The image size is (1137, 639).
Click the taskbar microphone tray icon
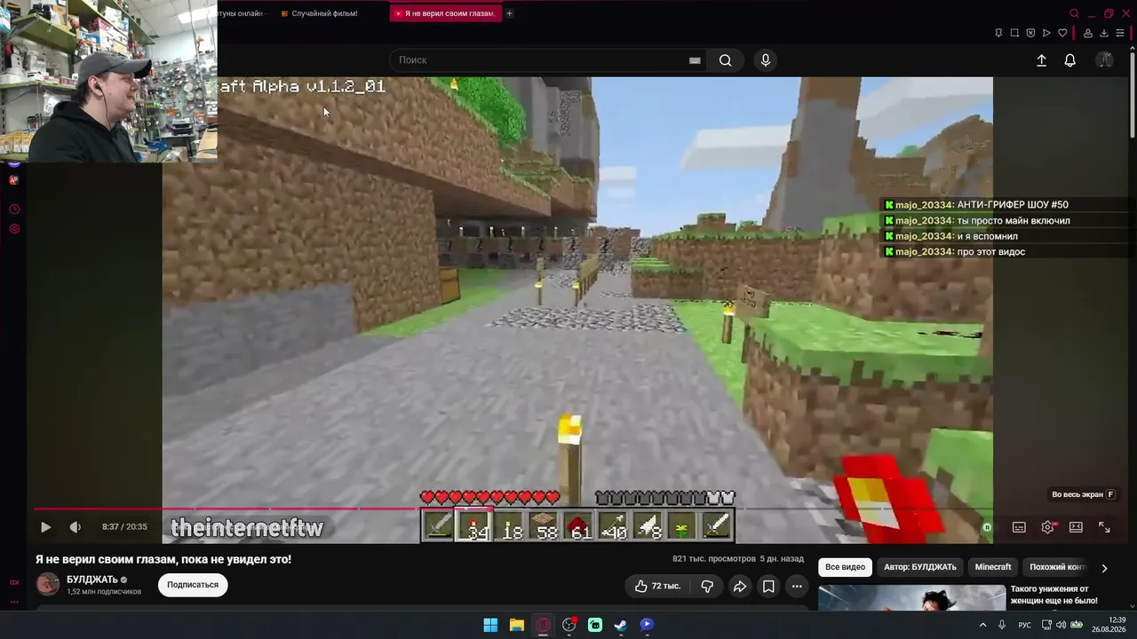tap(1002, 625)
